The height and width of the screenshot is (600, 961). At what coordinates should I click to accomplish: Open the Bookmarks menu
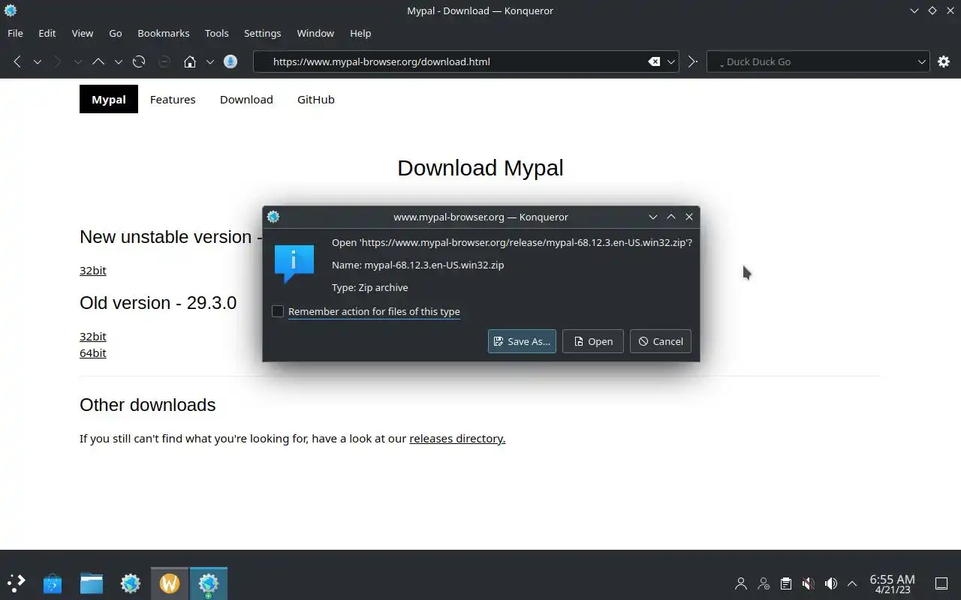click(164, 33)
